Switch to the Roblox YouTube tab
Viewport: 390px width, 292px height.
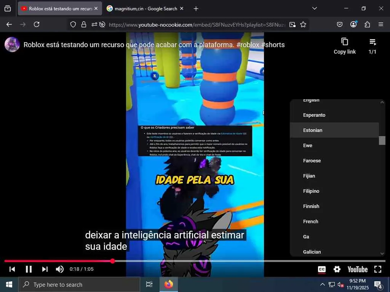click(60, 8)
